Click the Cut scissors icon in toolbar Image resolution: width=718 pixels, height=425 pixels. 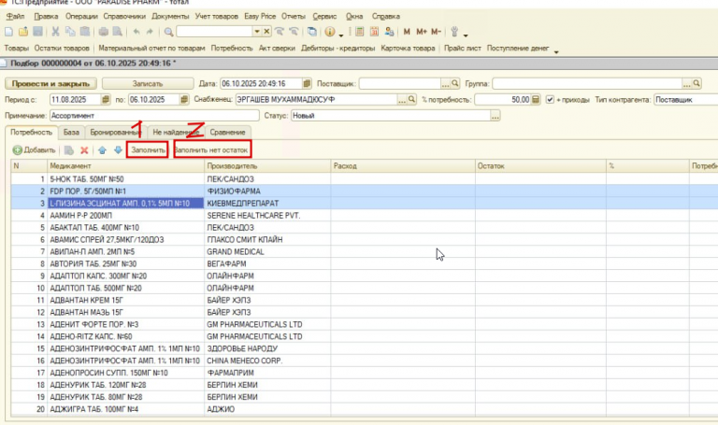point(56,32)
